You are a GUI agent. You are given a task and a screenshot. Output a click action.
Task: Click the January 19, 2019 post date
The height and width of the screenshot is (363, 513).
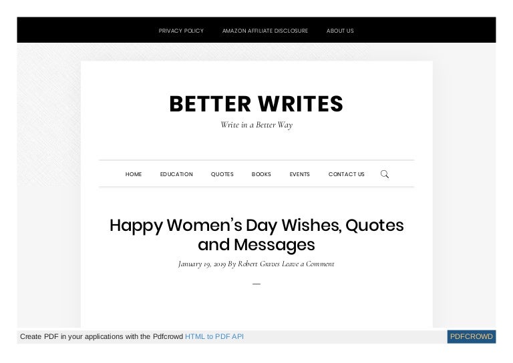202,264
